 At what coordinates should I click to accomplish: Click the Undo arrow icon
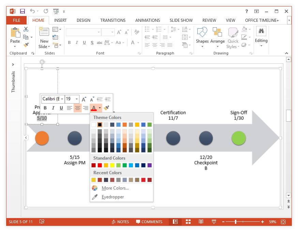tap(32, 11)
